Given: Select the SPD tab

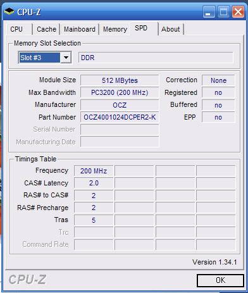Looking at the screenshot, I should coord(141,28).
